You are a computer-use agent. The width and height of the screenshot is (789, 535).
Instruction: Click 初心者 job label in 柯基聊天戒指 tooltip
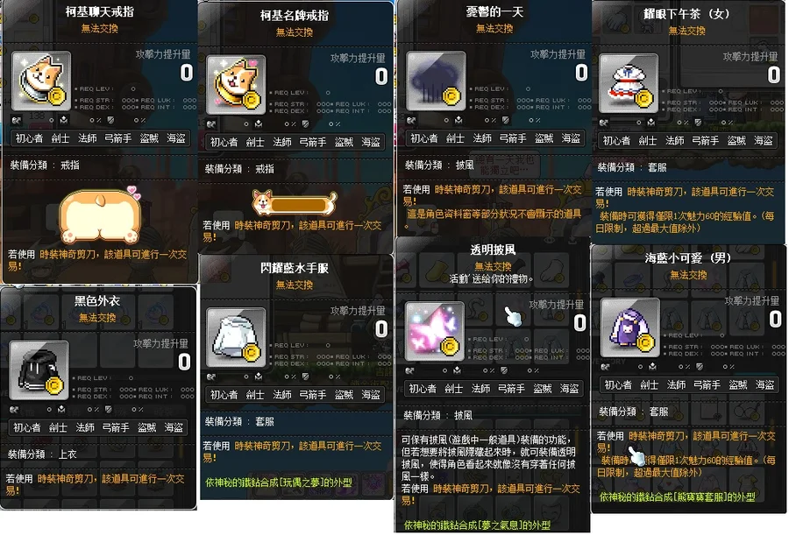29,138
